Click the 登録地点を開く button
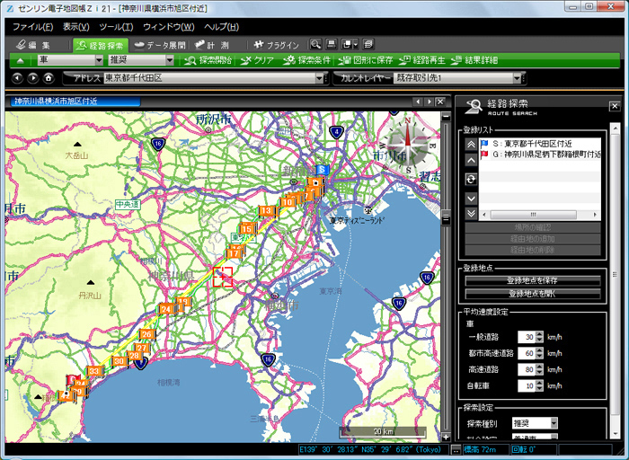This screenshot has height=460, width=629. click(533, 294)
